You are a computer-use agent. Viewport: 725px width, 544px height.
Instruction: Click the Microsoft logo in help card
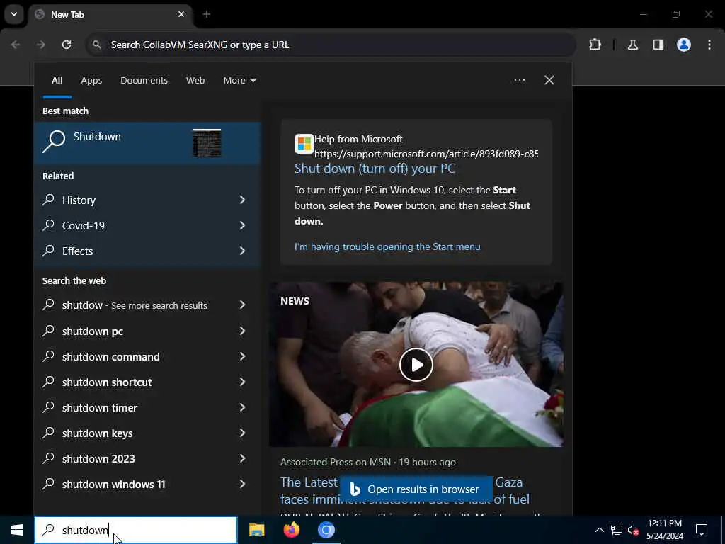coord(304,144)
